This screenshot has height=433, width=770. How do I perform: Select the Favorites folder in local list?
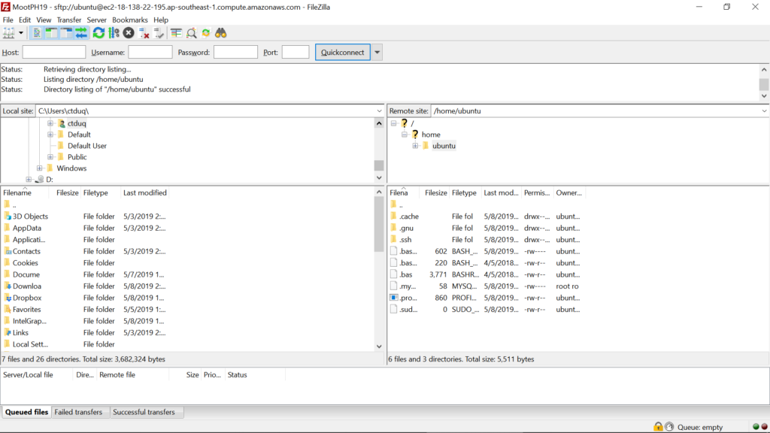(x=26, y=310)
